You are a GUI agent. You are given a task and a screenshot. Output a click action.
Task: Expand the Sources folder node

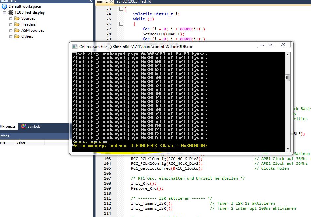11,19
